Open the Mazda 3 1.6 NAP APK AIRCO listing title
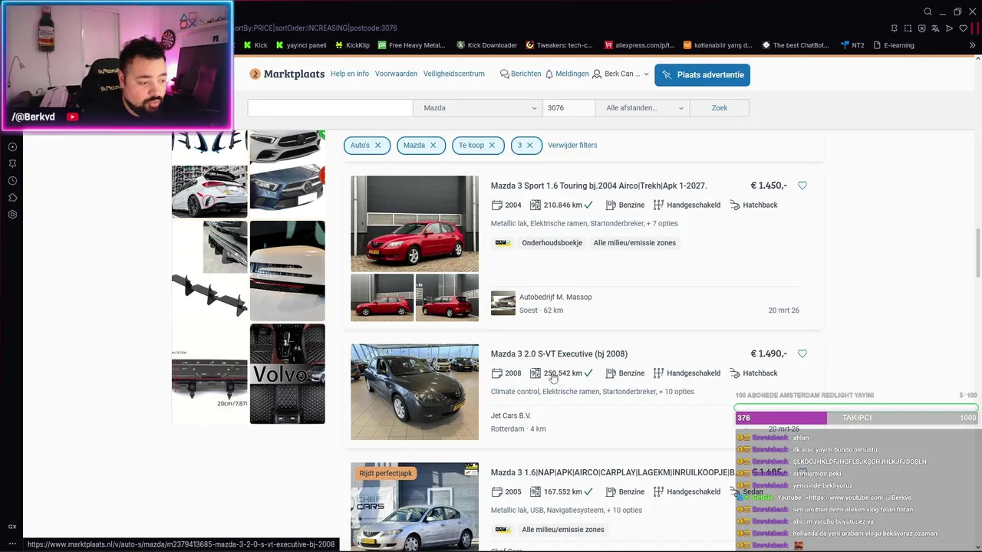The height and width of the screenshot is (552, 982). click(611, 472)
